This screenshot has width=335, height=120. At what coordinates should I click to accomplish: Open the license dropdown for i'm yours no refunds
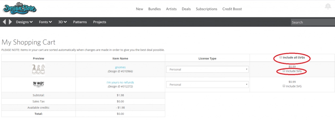(x=207, y=84)
